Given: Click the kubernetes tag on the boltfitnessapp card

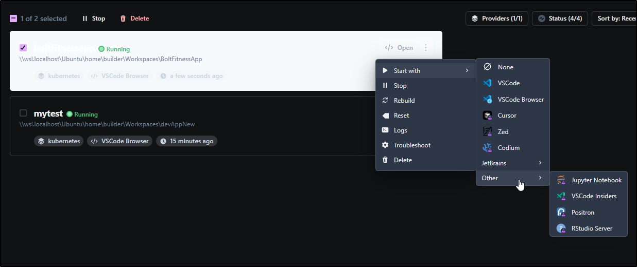Looking at the screenshot, I should [59, 76].
